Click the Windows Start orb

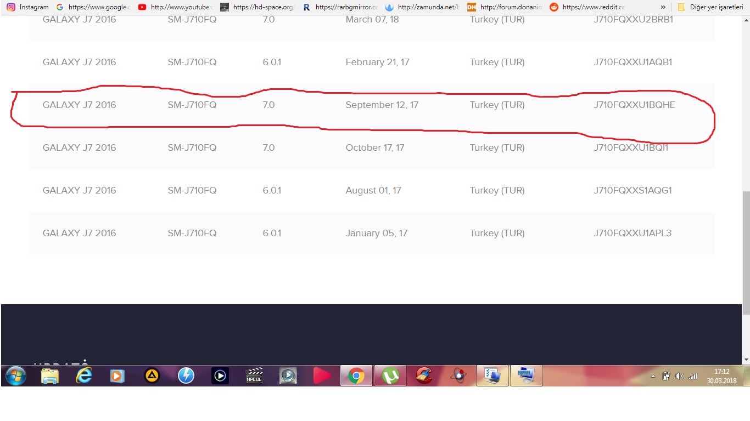(15, 376)
